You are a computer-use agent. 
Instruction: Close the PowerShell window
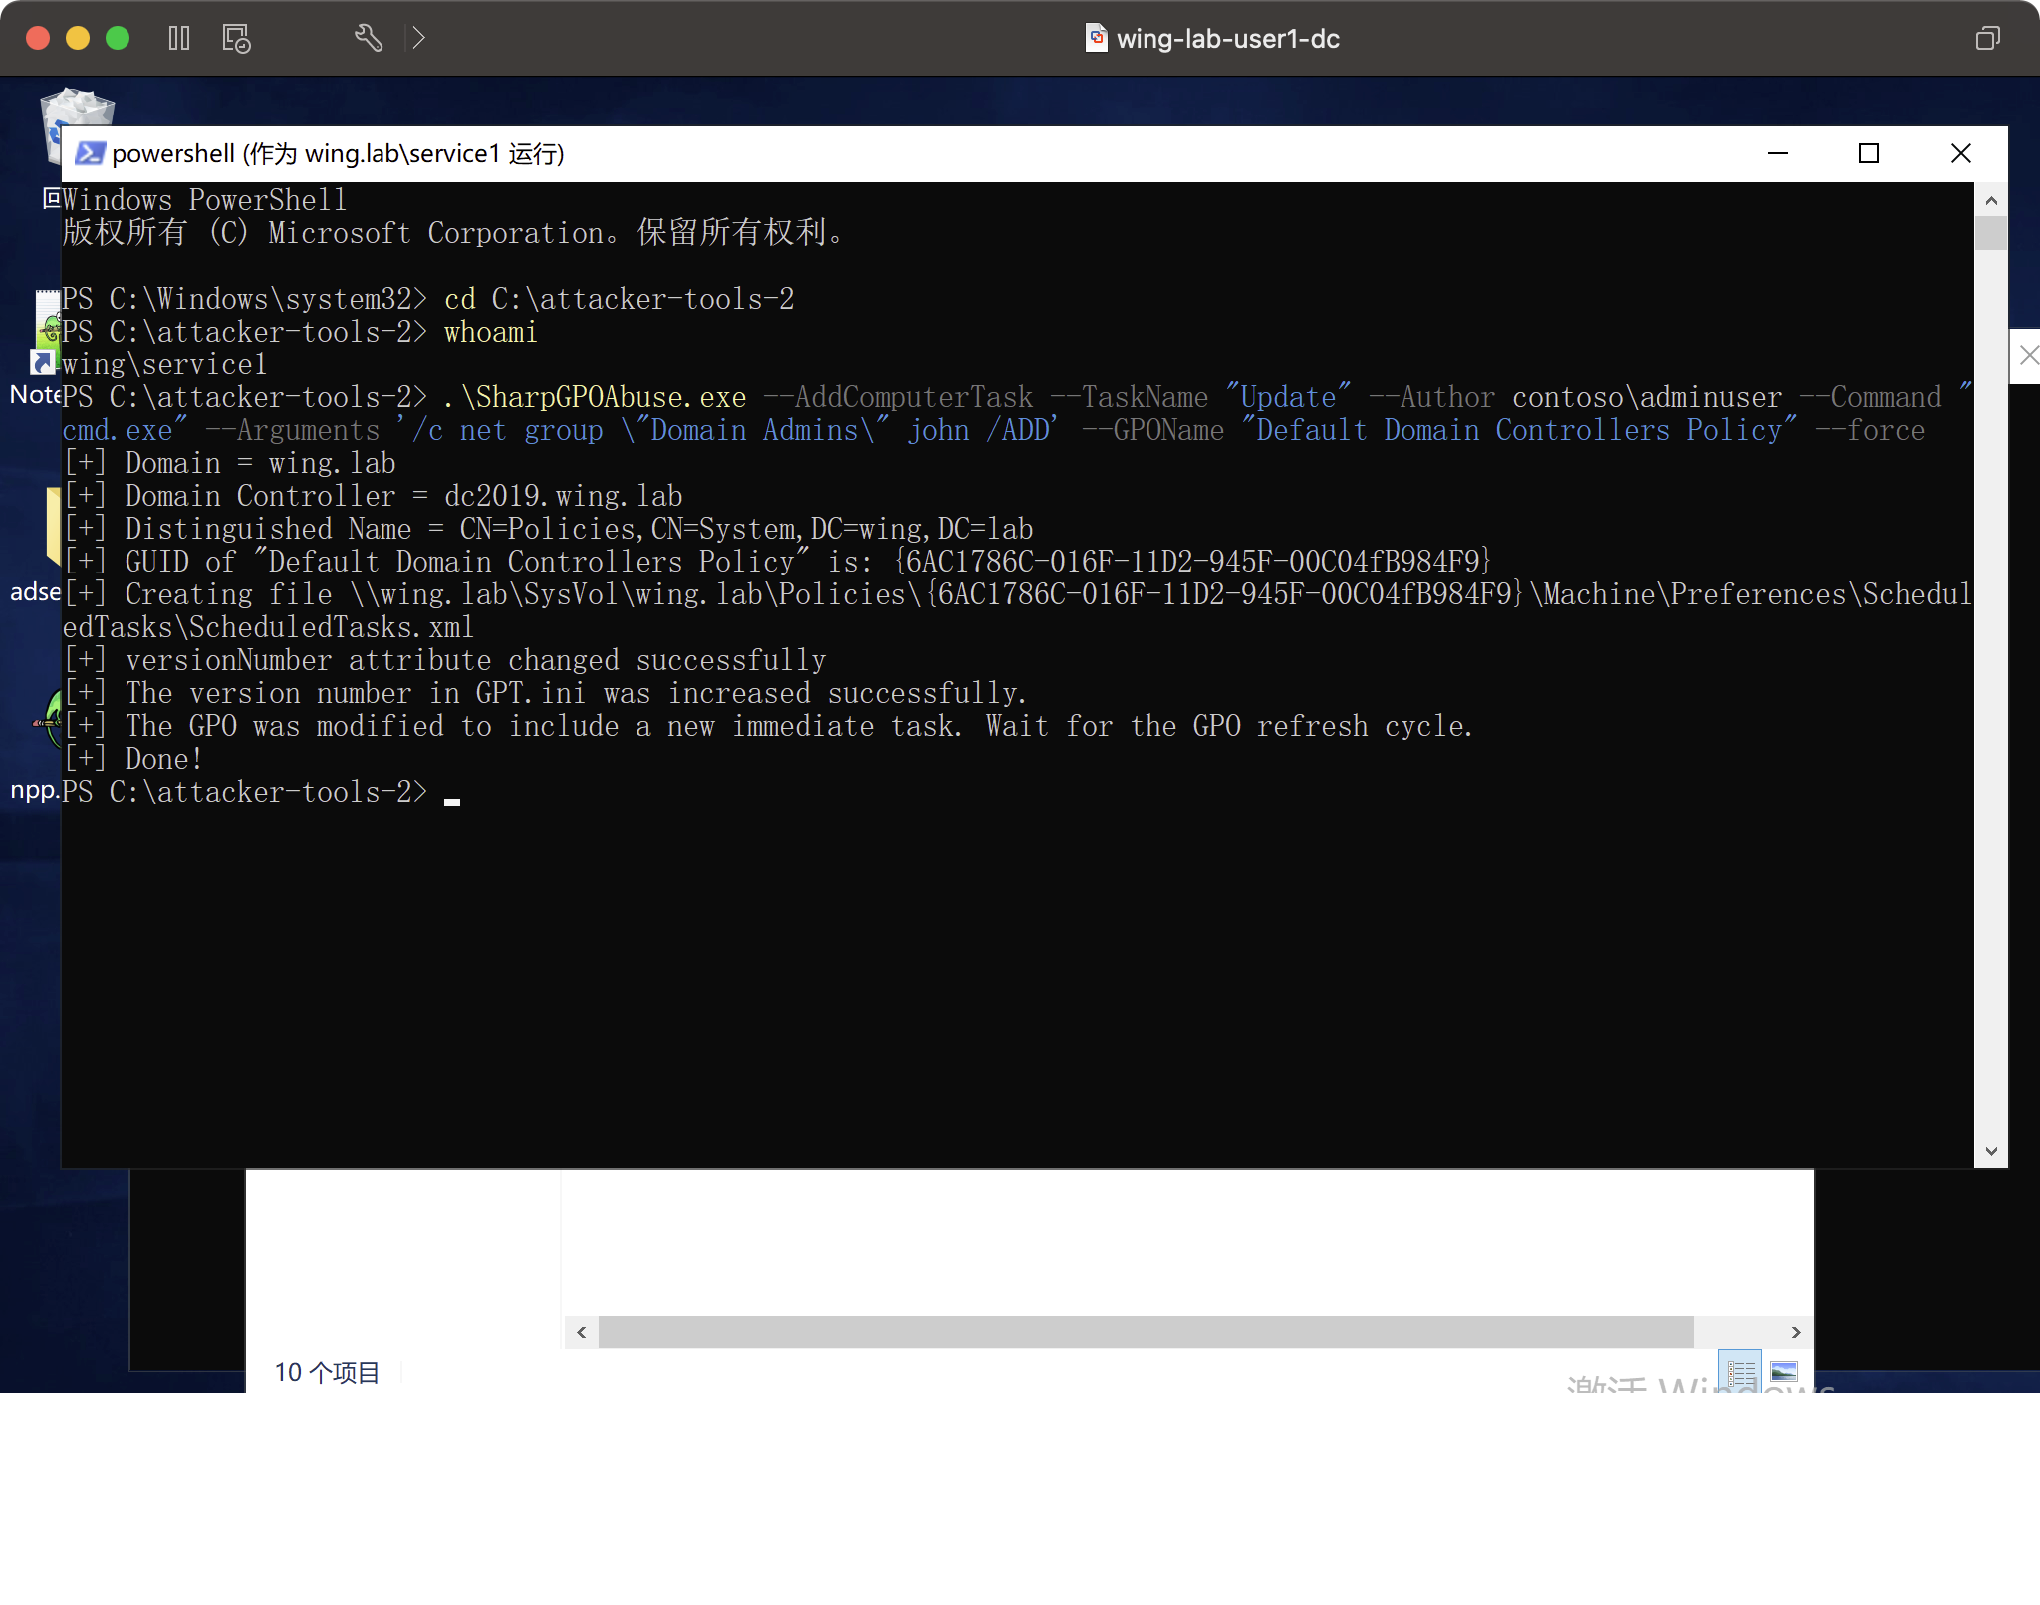point(1961,153)
